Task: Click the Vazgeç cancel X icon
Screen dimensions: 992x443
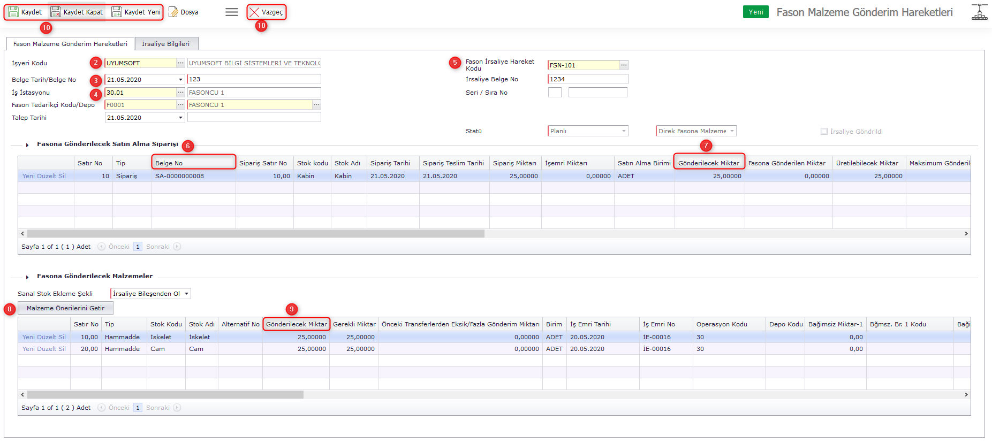Action: pos(254,12)
